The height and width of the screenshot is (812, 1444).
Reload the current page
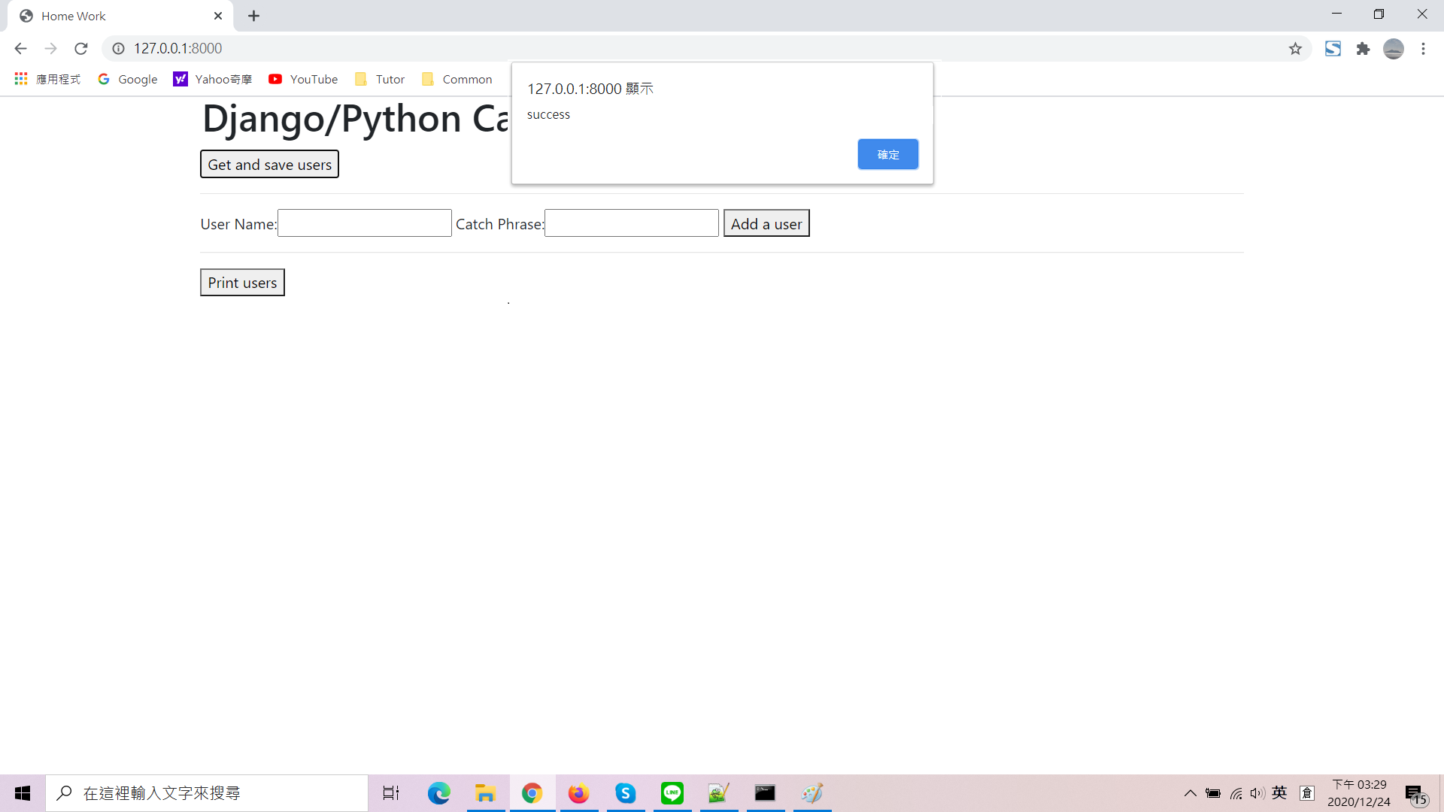[81, 49]
